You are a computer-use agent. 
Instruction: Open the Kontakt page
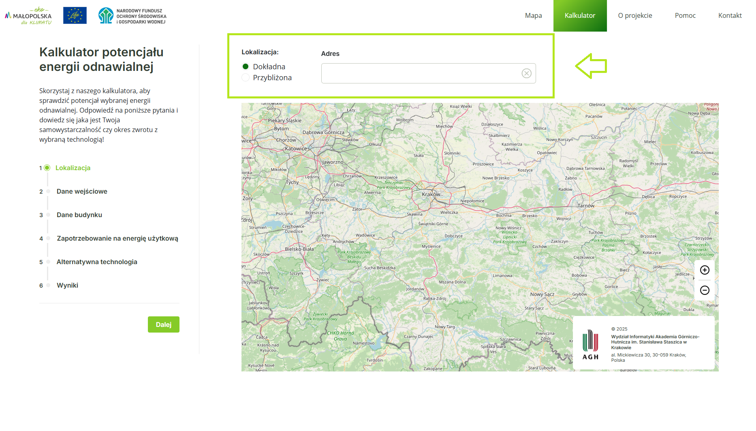[x=730, y=15]
